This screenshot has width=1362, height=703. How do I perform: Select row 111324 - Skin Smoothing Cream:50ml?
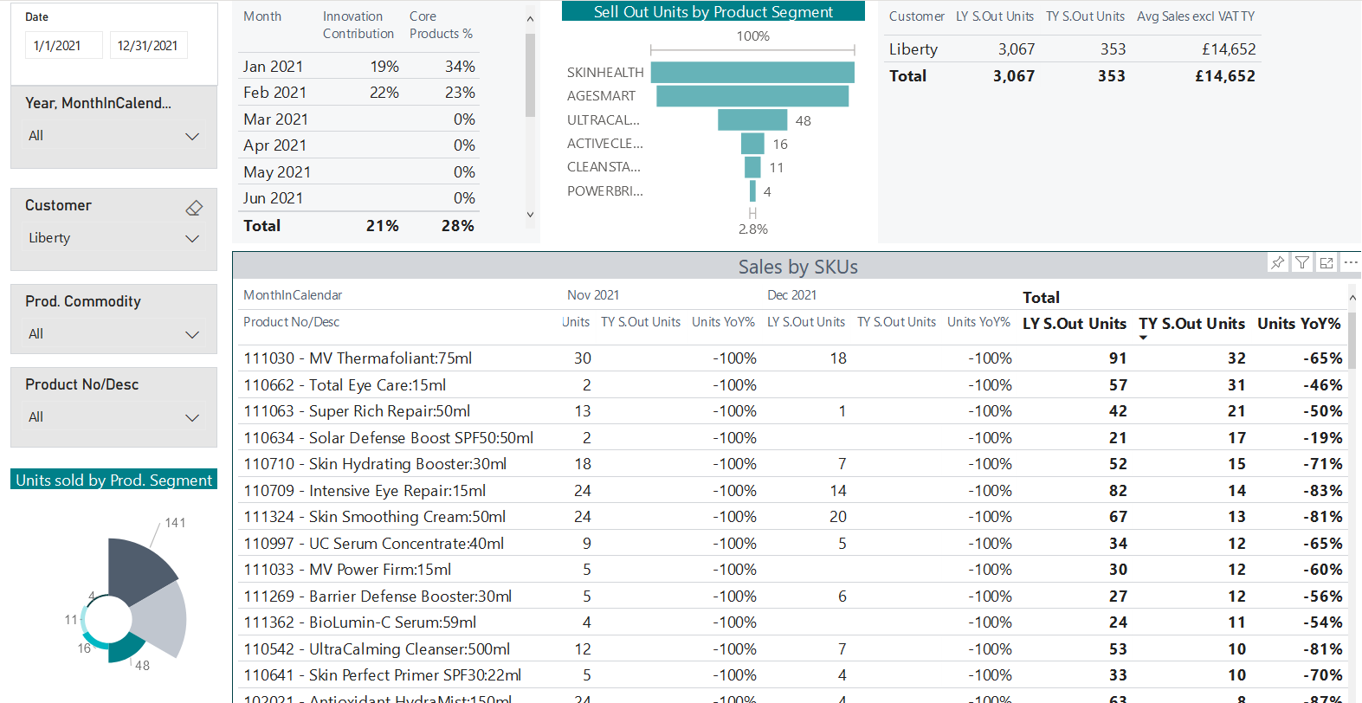click(791, 517)
